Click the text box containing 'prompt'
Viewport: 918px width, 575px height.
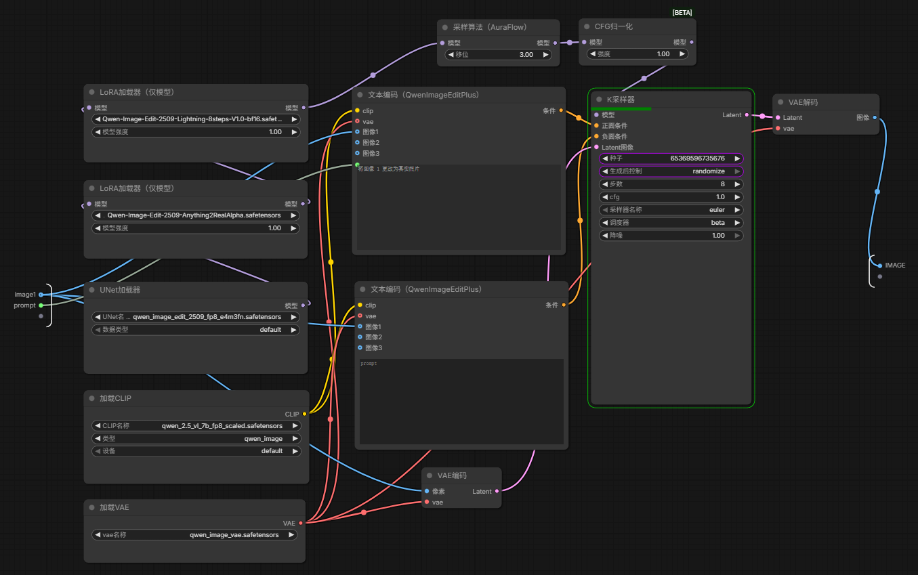tap(461, 401)
